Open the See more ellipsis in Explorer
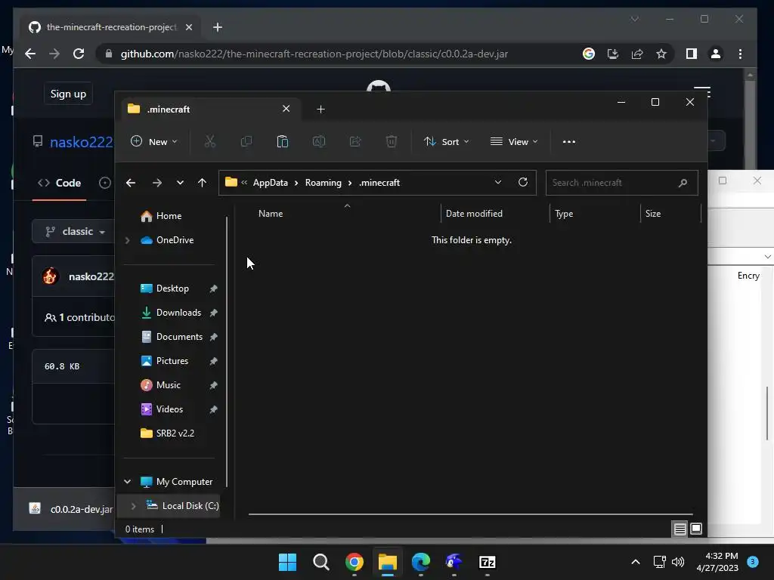Viewport: 774px width, 580px height. click(568, 141)
